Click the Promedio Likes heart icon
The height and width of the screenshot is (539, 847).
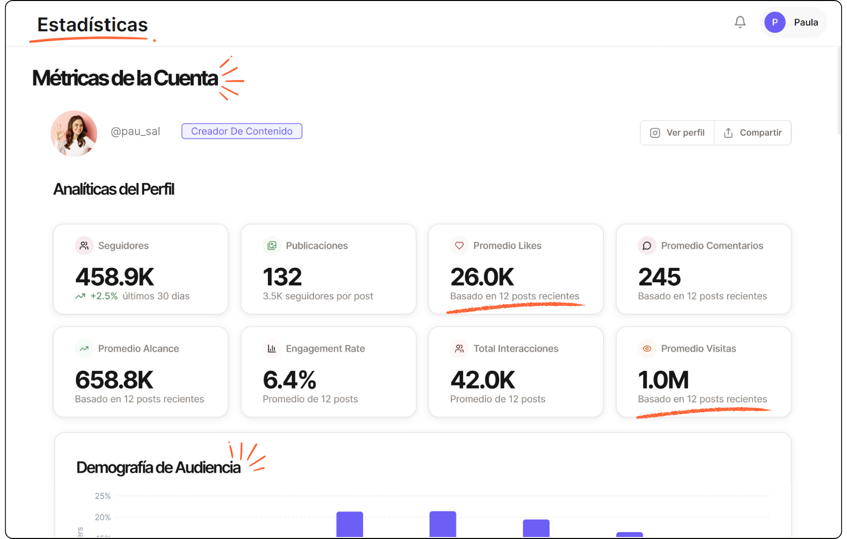point(459,246)
